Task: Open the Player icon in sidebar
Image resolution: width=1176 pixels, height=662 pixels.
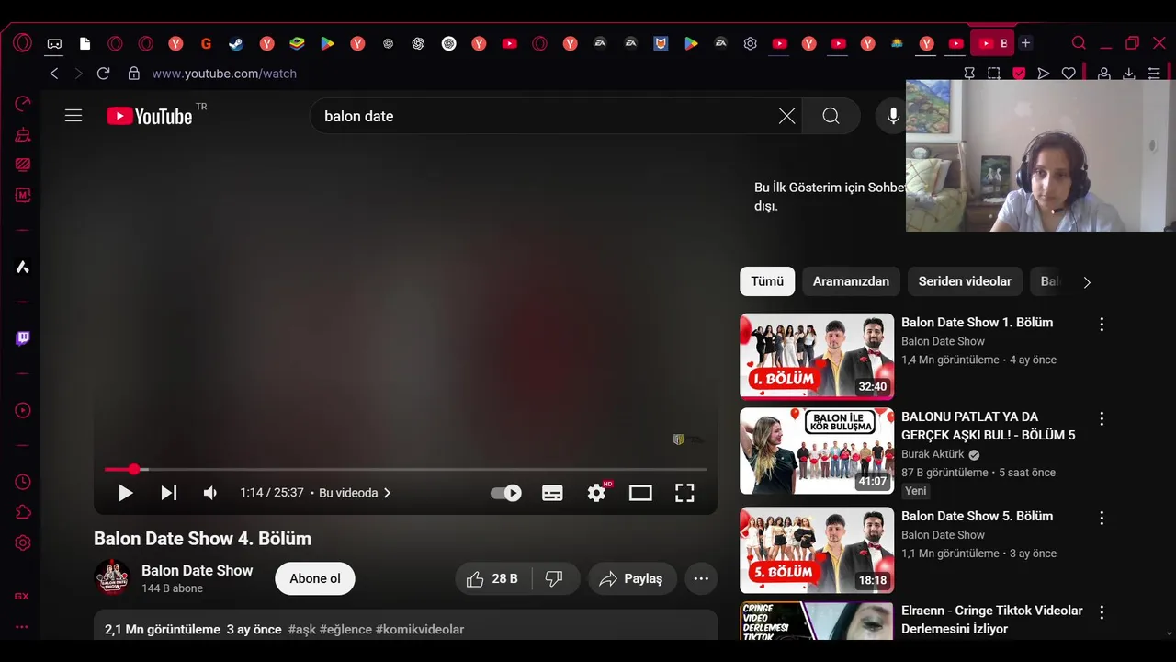Action: pyautogui.click(x=23, y=410)
